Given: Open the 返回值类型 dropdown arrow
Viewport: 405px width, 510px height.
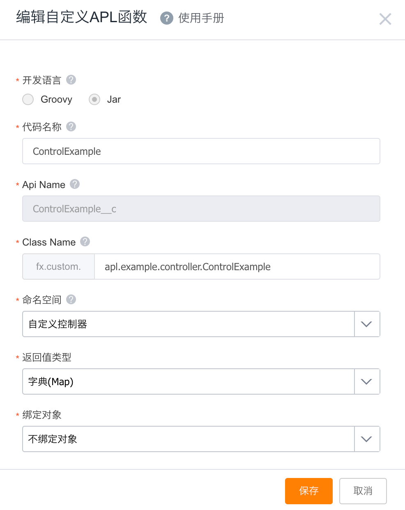Looking at the screenshot, I should coord(366,381).
